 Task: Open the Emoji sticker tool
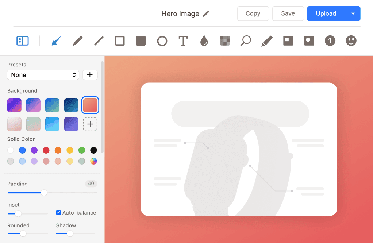click(351, 41)
